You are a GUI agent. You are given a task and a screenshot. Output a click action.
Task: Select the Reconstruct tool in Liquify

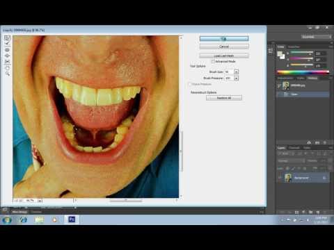pyautogui.click(x=8, y=44)
